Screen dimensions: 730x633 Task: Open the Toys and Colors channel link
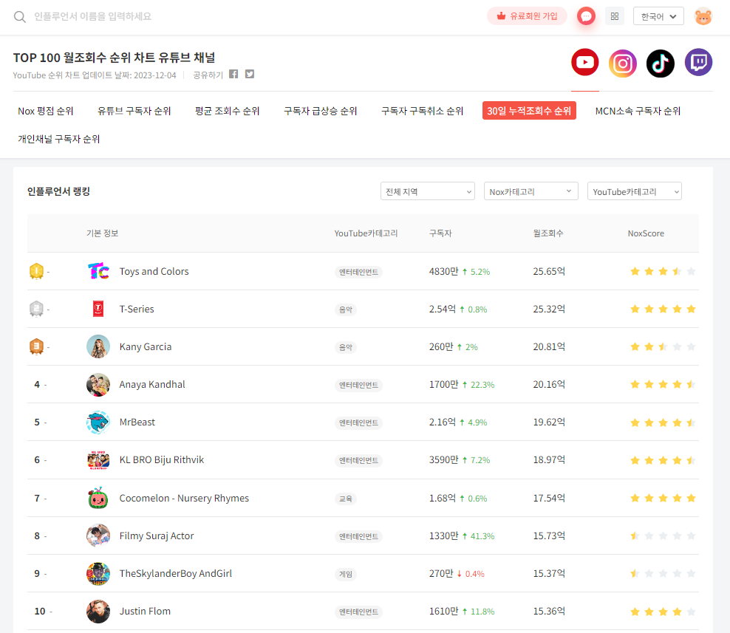tap(154, 271)
